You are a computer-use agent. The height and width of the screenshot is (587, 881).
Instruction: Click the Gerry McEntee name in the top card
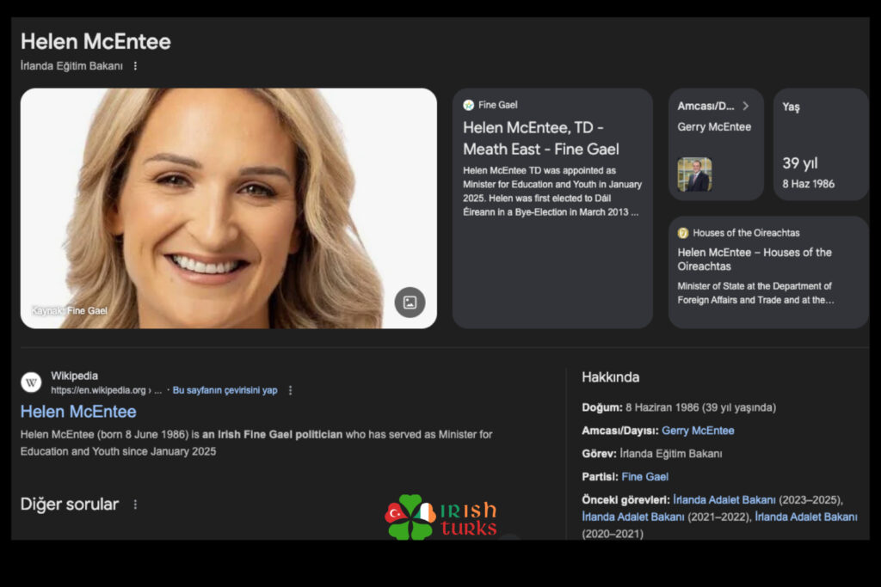(x=714, y=127)
